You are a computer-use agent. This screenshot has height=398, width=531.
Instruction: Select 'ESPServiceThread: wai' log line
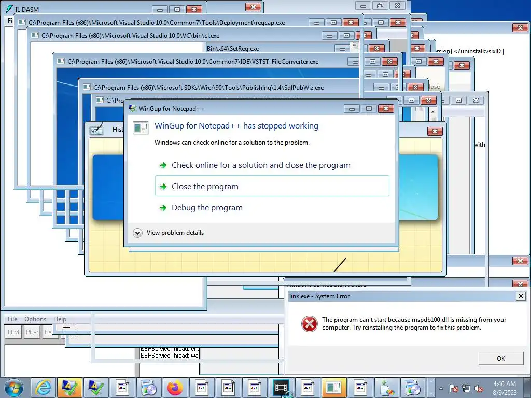click(x=170, y=356)
